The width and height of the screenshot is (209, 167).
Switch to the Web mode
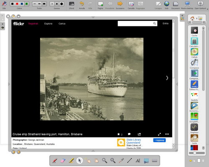(x=166, y=4)
